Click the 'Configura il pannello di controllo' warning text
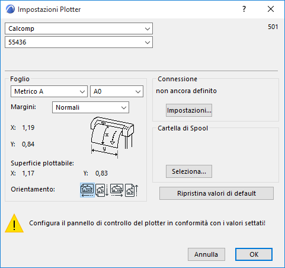 [147, 223]
